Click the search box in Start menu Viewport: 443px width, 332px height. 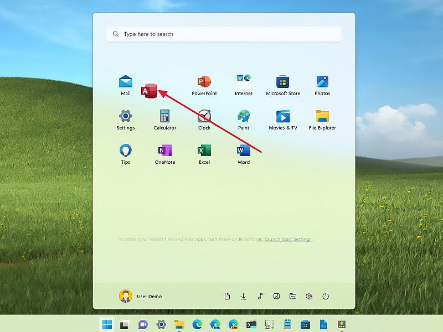click(224, 34)
